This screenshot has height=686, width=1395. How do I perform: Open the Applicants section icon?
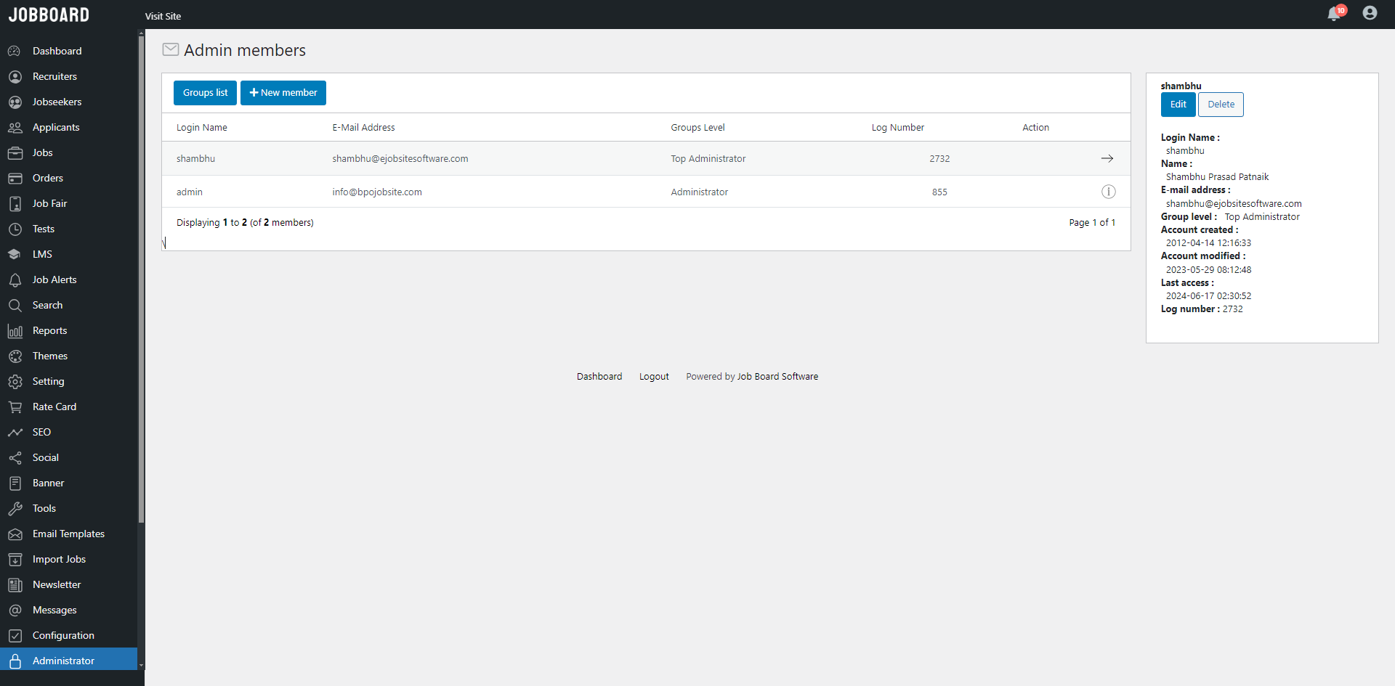[15, 127]
